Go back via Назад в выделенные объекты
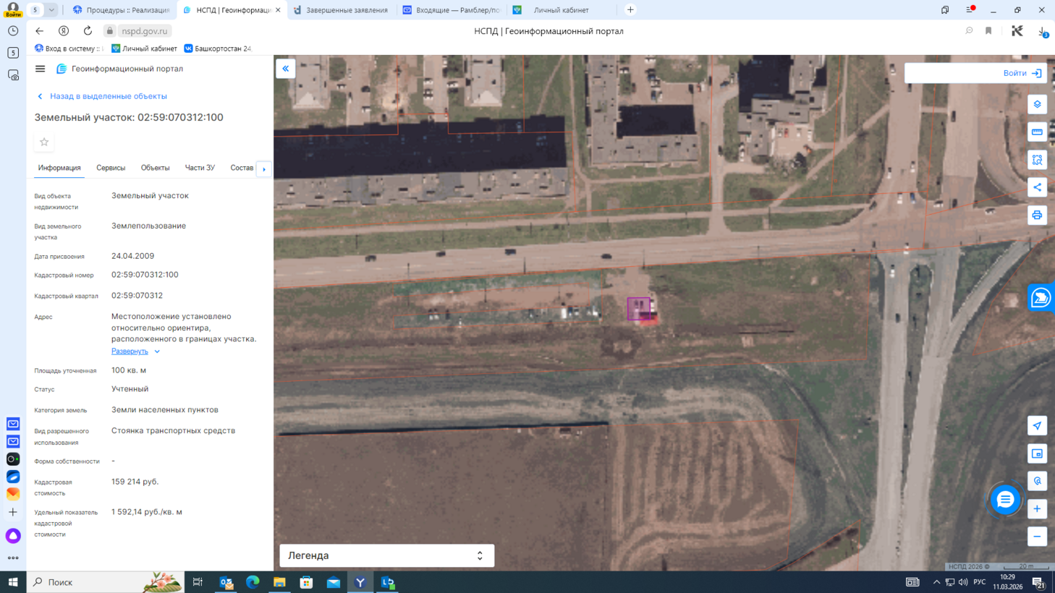Screen dimensions: 1055x593 click(108, 96)
